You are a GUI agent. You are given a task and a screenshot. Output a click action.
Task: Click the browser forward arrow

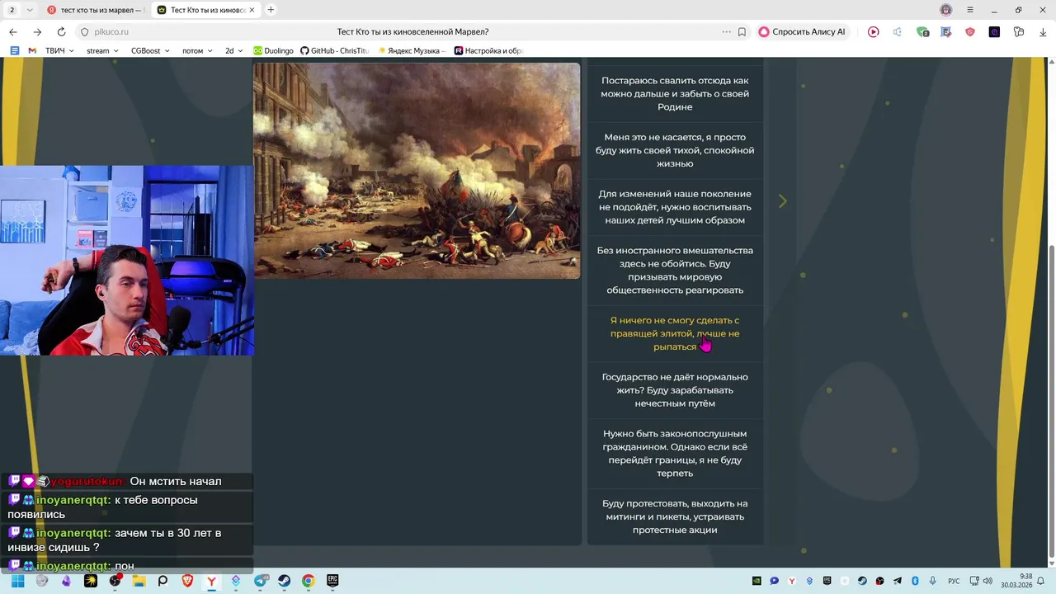coord(37,31)
